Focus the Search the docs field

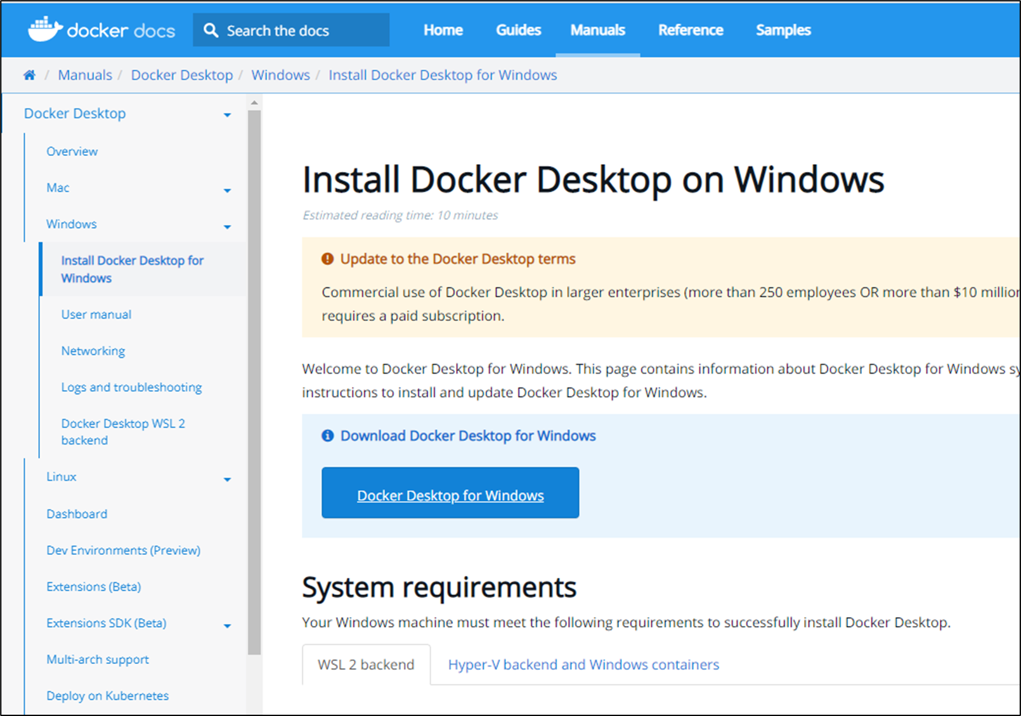point(291,30)
